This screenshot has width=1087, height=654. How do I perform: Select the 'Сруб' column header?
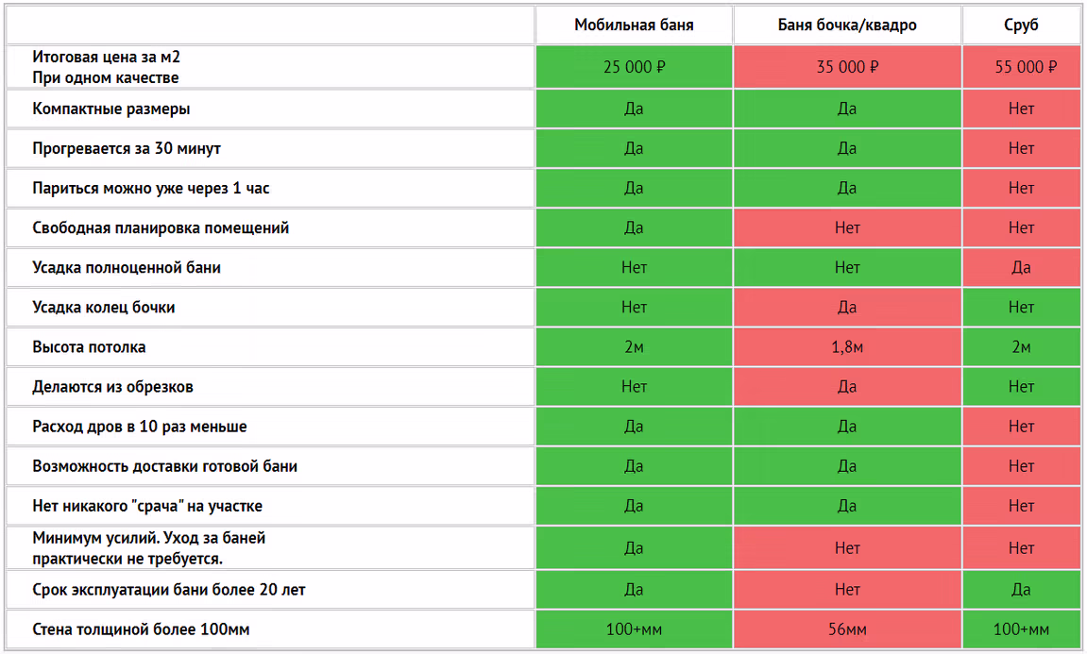tap(1021, 25)
